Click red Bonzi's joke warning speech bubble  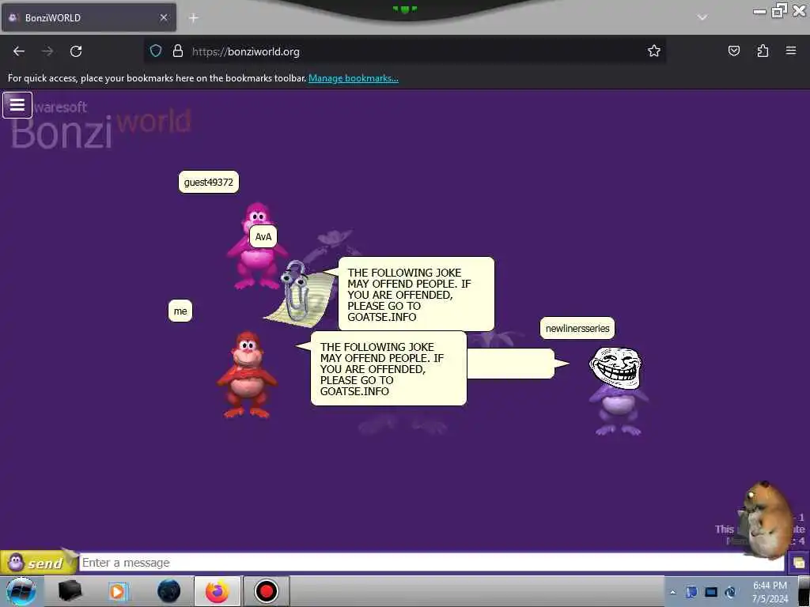click(388, 368)
